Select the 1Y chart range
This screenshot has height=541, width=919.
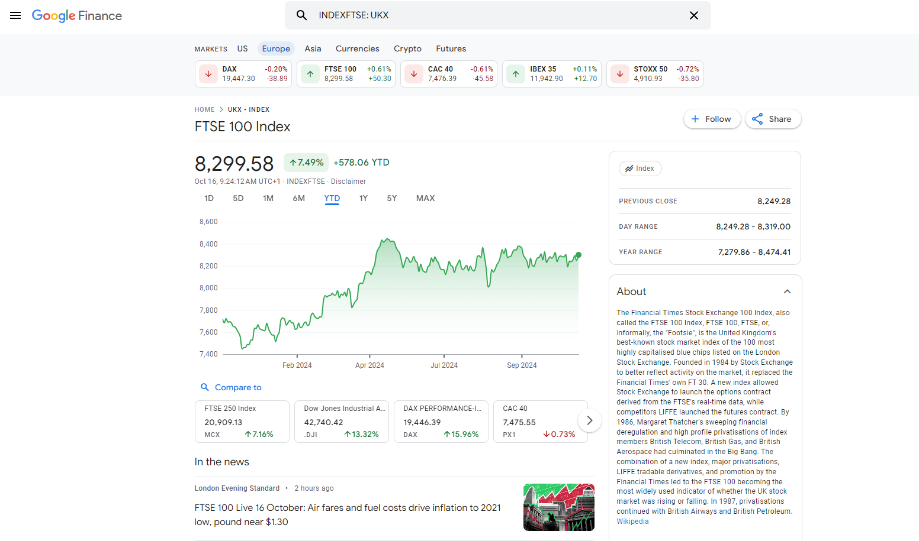[364, 198]
